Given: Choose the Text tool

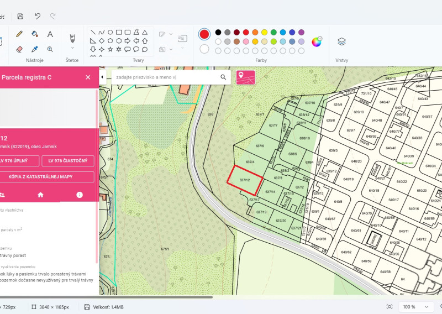Looking at the screenshot, I should pyautogui.click(x=50, y=34).
